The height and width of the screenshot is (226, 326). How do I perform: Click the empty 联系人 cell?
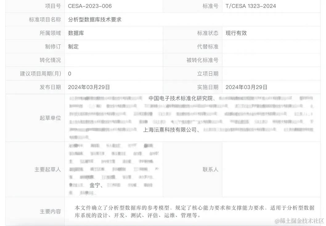(271, 169)
